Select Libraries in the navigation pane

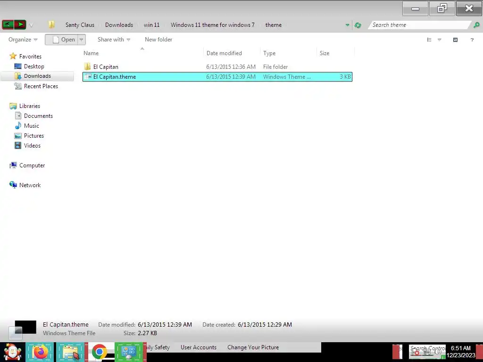(x=30, y=106)
